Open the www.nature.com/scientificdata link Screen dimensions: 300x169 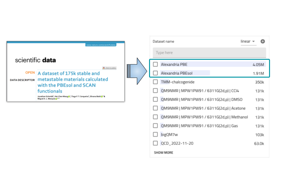pyautogui.click(x=101, y=45)
